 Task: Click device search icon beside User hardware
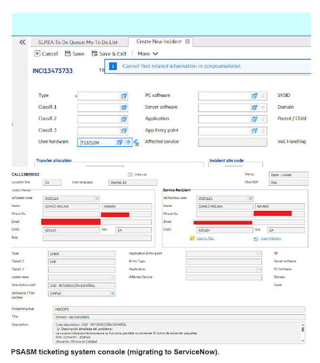tap(136, 142)
